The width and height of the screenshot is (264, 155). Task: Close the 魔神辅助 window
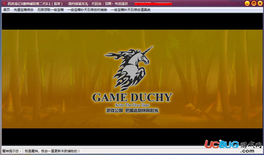(260, 3)
